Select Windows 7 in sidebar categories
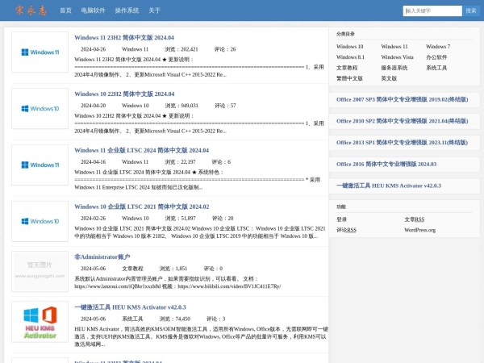Viewport: 484px width, 363px height. [438, 47]
